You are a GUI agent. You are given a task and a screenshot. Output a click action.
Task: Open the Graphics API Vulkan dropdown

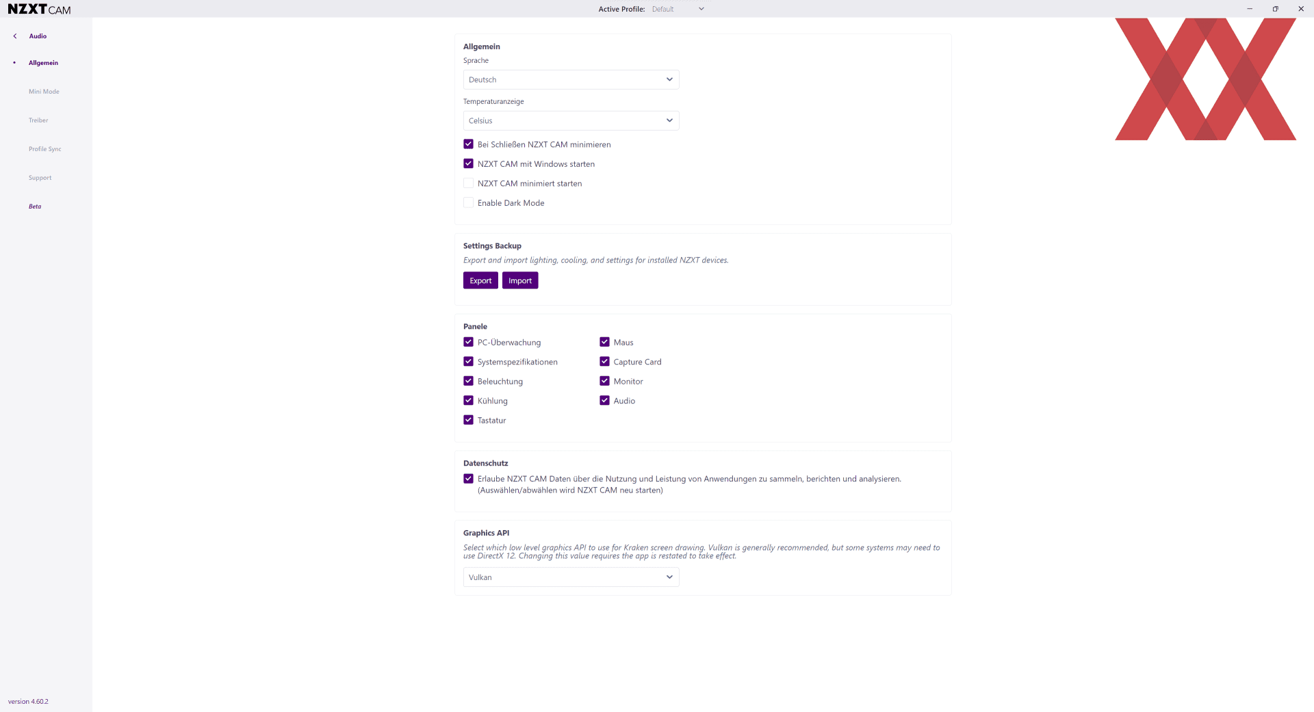click(x=571, y=577)
